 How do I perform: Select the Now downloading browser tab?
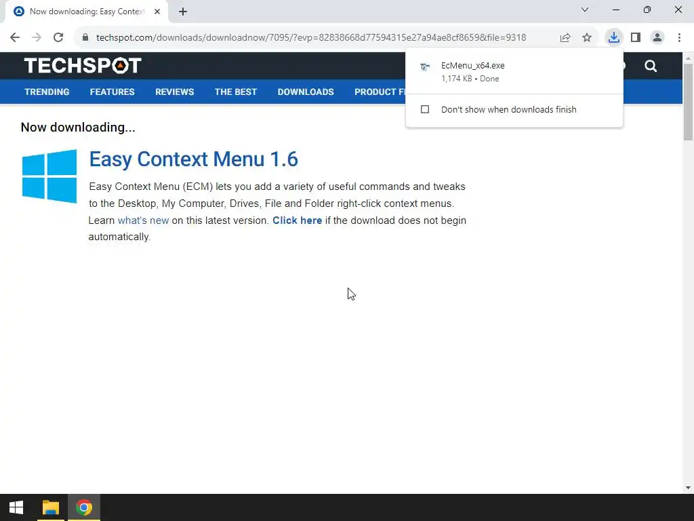87,12
